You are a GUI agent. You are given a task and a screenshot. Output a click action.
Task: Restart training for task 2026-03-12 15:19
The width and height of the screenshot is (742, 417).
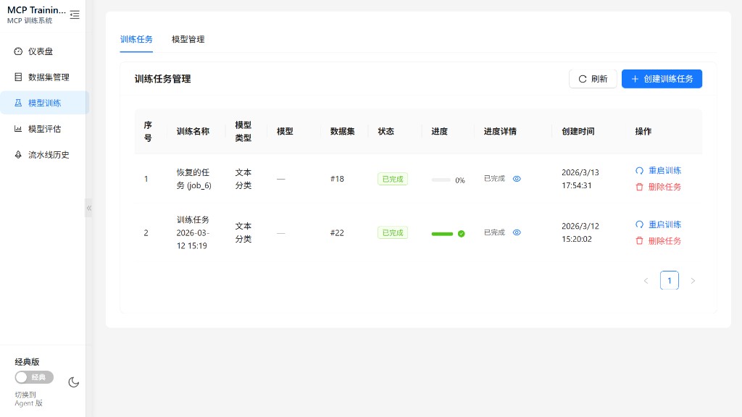click(658, 224)
